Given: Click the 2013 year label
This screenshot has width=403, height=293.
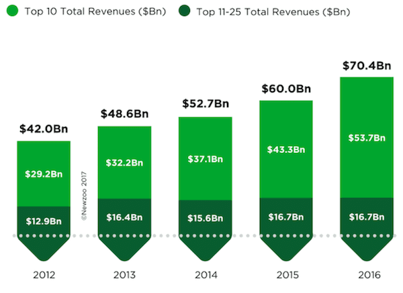Looking at the screenshot, I should tap(125, 275).
